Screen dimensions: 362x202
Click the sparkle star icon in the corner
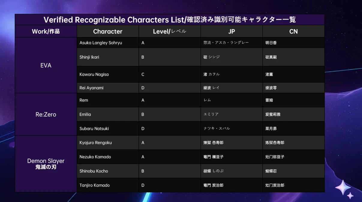click(344, 189)
